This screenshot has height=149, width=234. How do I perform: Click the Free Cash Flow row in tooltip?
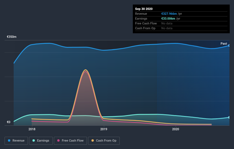point(181,24)
